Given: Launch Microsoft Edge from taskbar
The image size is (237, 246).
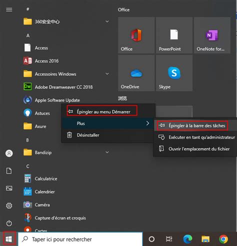Looking at the screenshot, I should [187, 240].
